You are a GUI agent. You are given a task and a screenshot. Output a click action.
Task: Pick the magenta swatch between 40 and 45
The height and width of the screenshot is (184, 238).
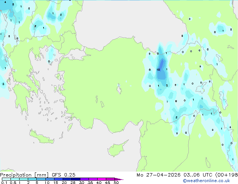click(102, 179)
